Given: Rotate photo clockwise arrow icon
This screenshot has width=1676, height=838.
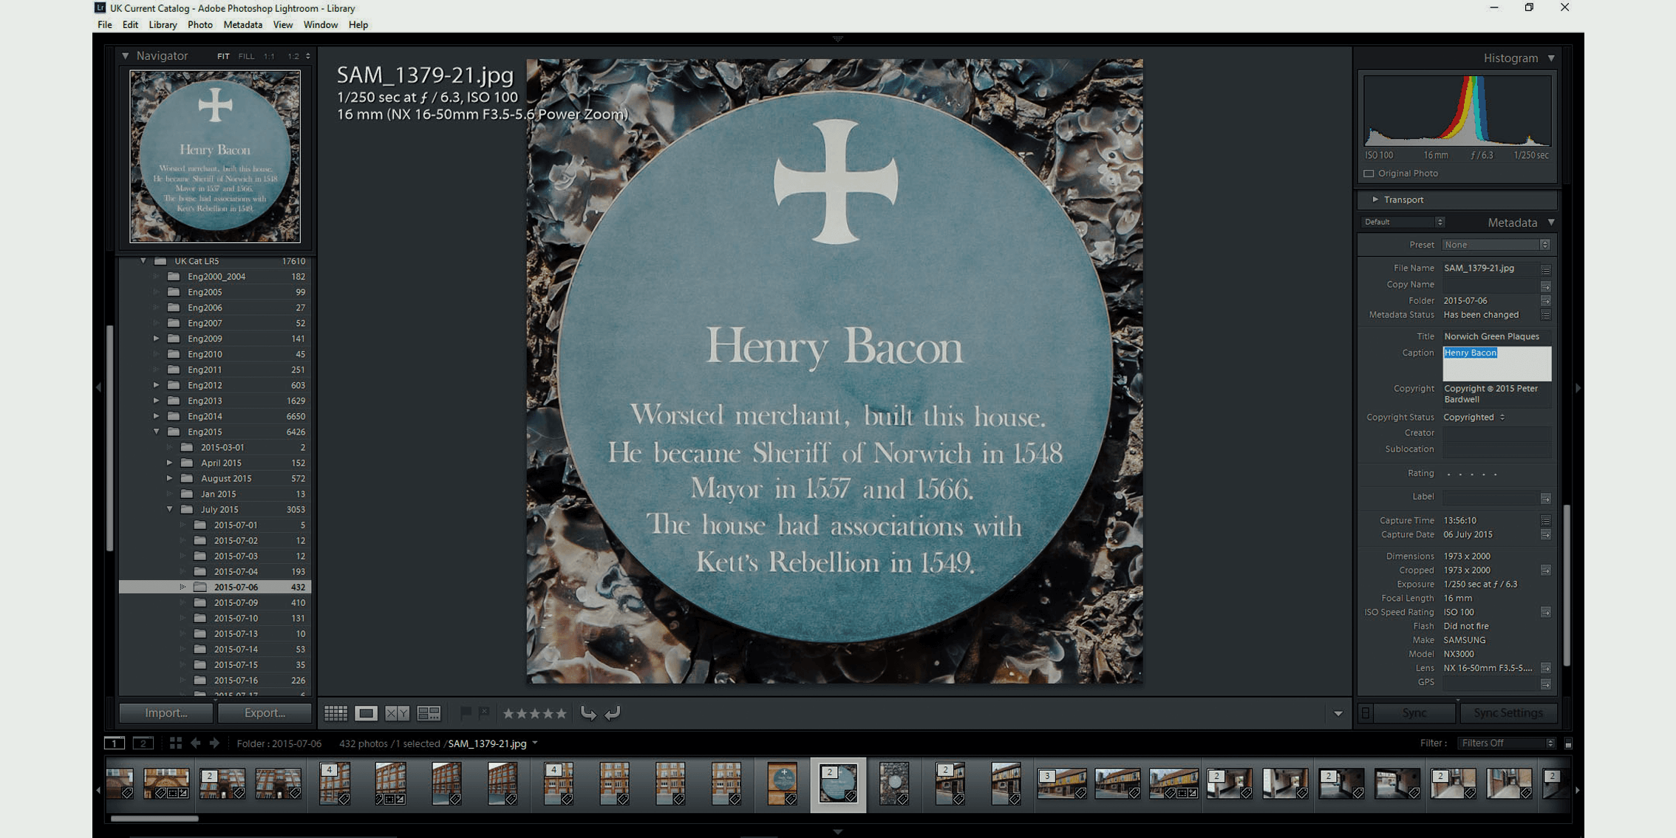Looking at the screenshot, I should tap(613, 713).
